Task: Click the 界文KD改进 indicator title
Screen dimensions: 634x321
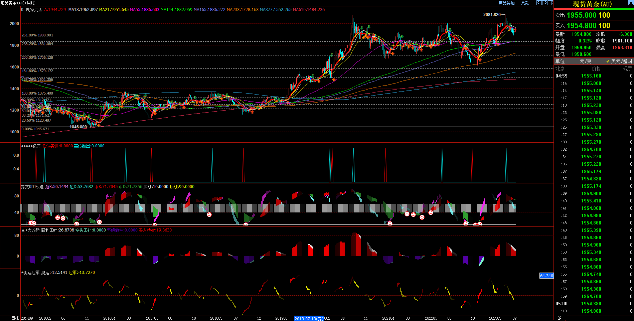Action: click(x=32, y=187)
